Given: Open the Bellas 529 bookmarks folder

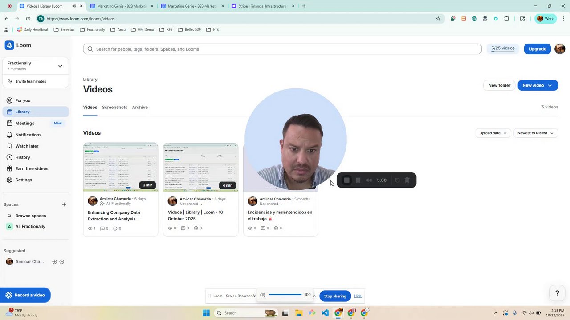Looking at the screenshot, I should pyautogui.click(x=189, y=30).
